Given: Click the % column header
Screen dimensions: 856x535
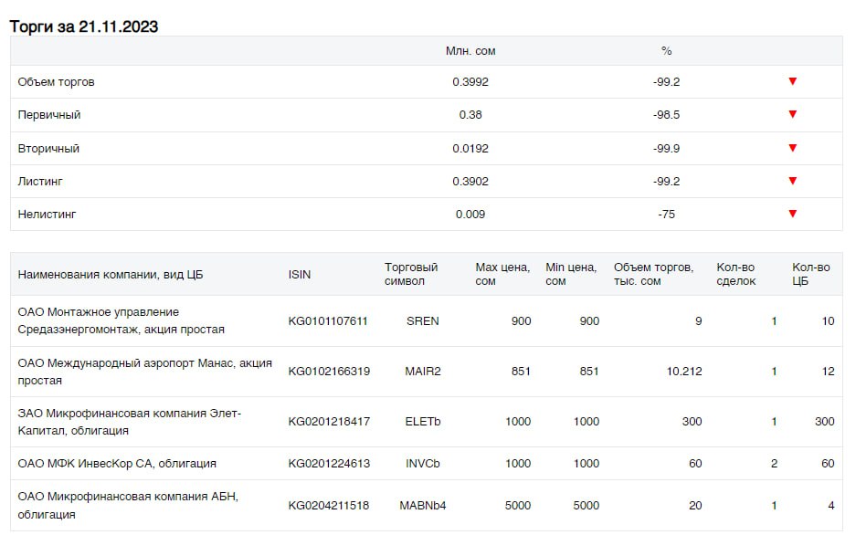Looking at the screenshot, I should pos(666,51).
